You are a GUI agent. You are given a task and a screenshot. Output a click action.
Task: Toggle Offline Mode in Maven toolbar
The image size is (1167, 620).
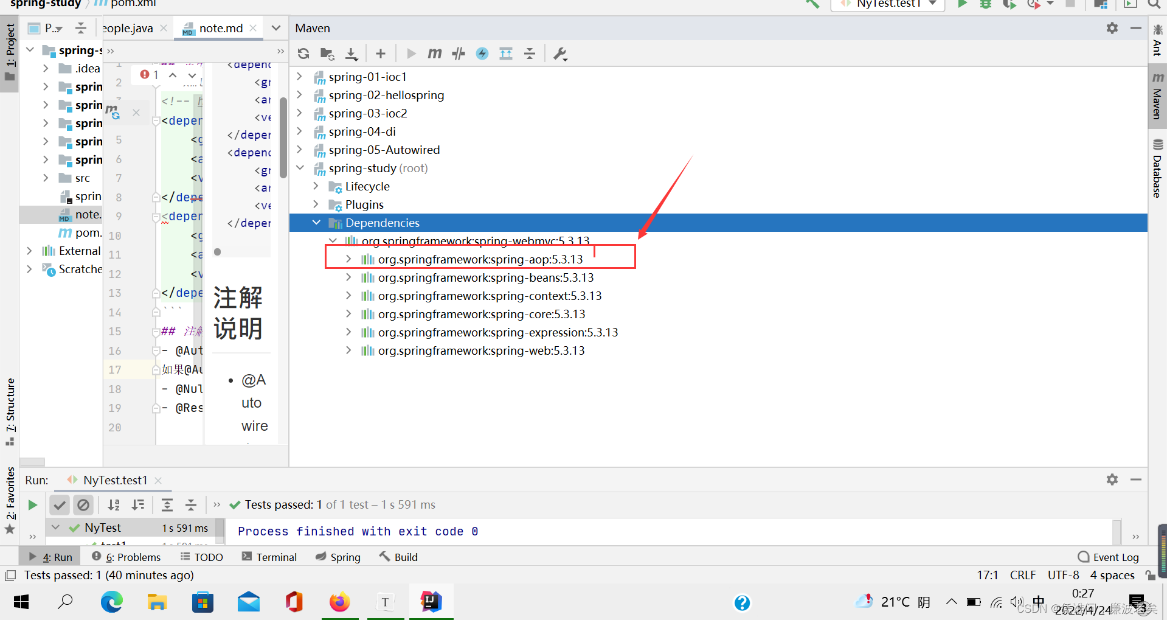coord(459,54)
